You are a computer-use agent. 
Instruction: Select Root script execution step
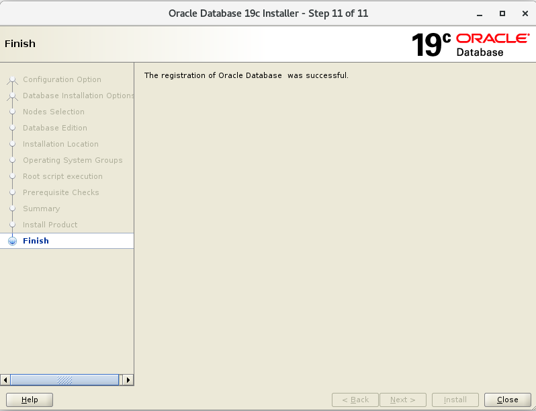pyautogui.click(x=62, y=176)
